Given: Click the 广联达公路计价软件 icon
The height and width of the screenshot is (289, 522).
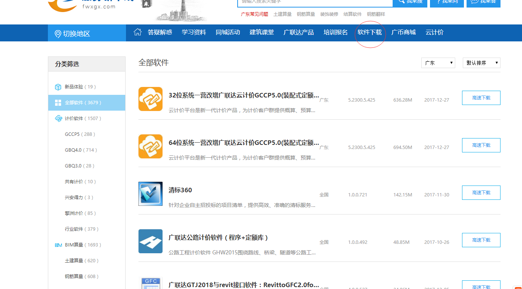Looking at the screenshot, I should click(x=150, y=241).
